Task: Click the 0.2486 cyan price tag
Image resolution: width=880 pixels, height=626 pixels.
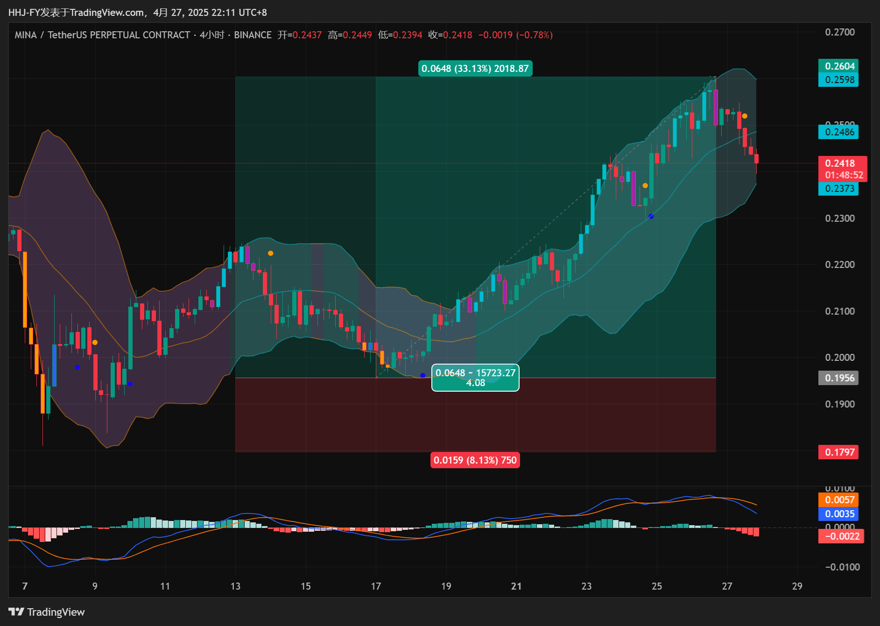Action: pos(838,132)
